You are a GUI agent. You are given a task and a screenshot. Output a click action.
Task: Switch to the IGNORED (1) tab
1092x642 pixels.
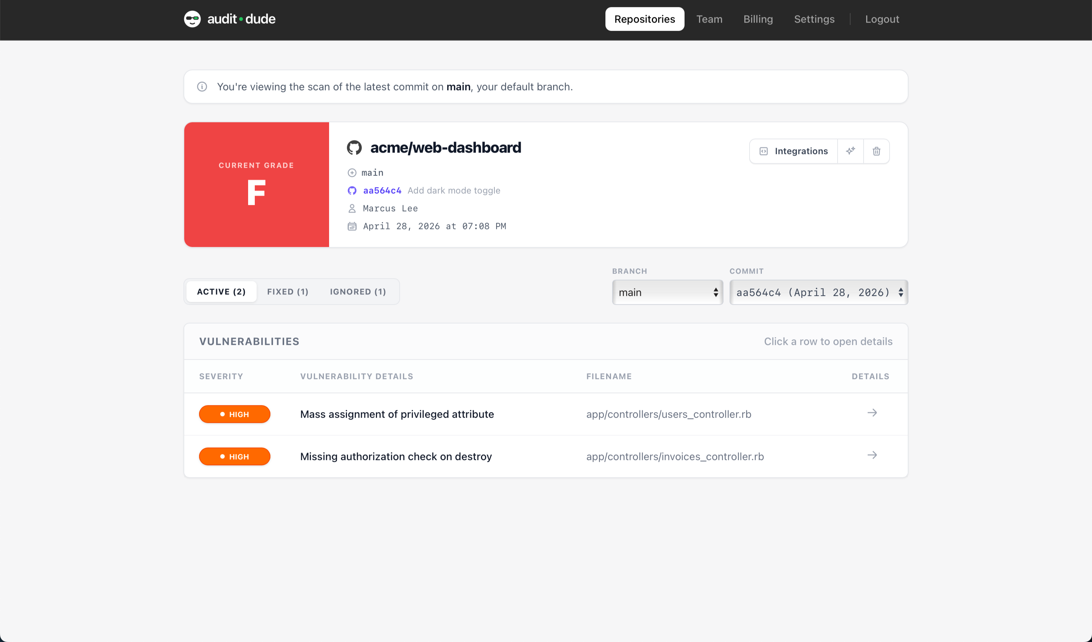[358, 291]
